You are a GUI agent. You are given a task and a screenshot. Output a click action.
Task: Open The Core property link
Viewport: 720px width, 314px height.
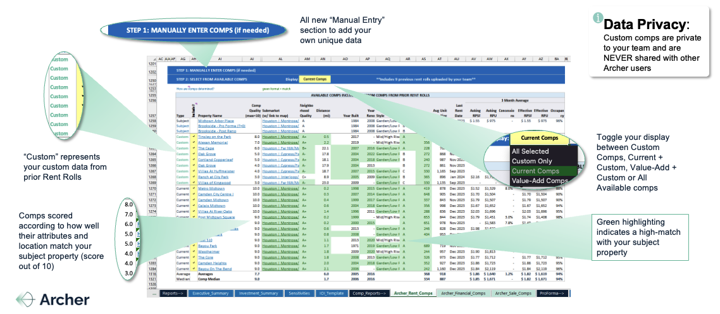tap(205, 258)
